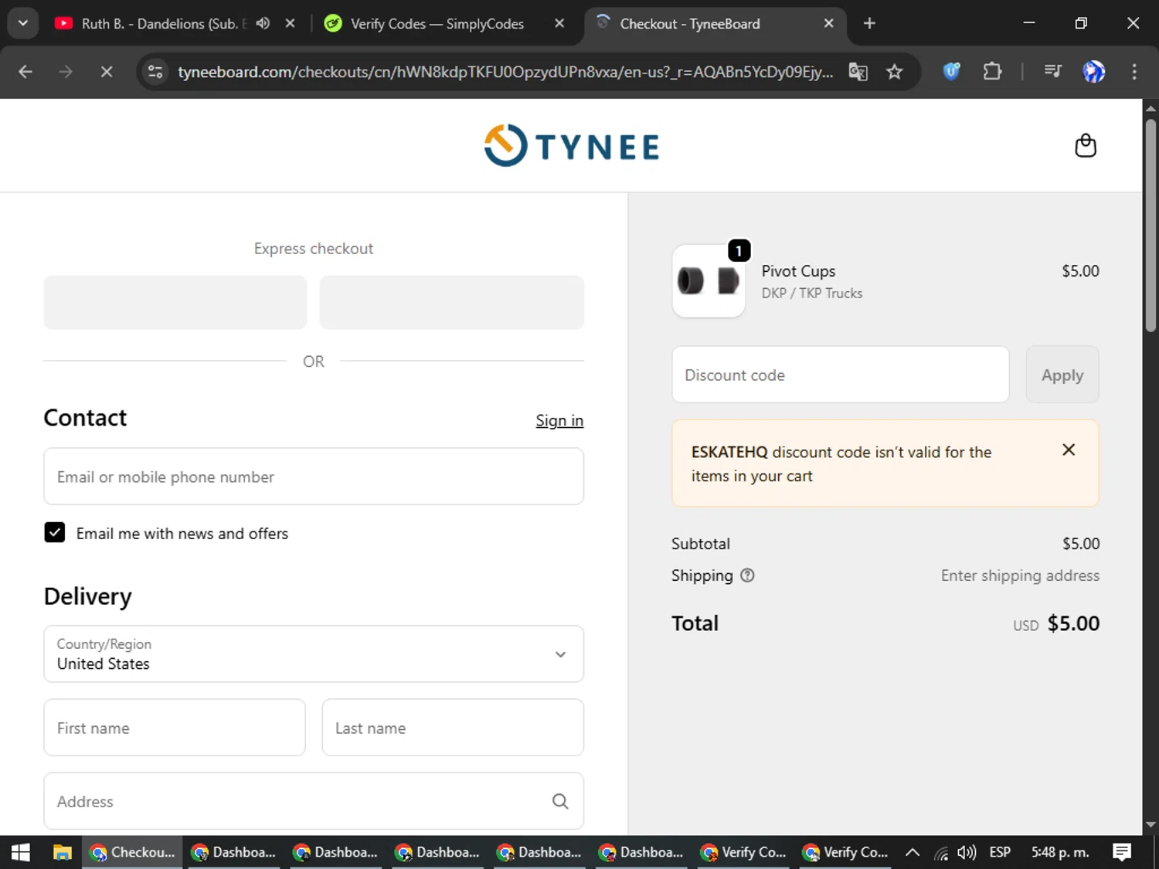1159x869 pixels.
Task: Open the Chrome profile avatar
Action: point(1093,72)
